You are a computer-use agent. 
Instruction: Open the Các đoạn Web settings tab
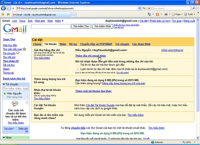click(141, 44)
